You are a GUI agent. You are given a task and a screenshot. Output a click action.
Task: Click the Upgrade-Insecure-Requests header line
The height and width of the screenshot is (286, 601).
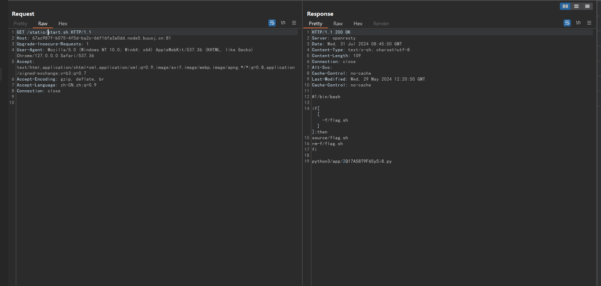53,44
